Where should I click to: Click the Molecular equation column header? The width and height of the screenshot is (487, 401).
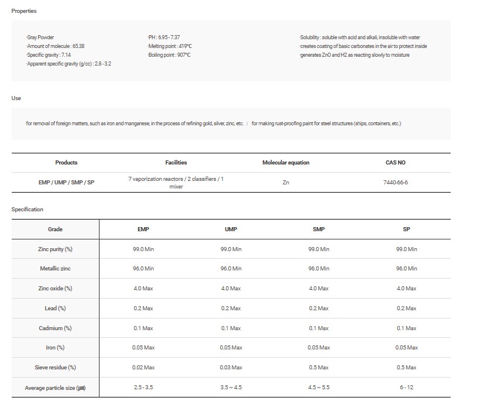(x=286, y=163)
